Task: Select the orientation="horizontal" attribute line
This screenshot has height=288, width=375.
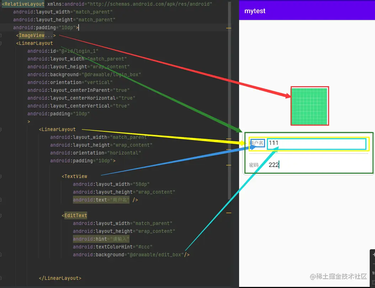Action: (95, 153)
